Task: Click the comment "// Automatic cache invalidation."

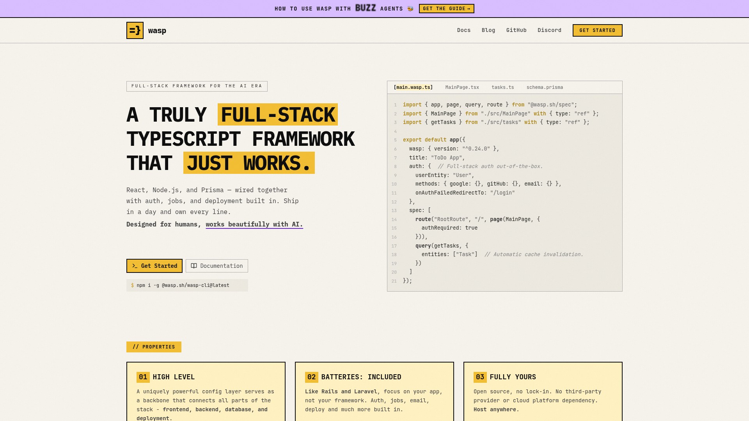Action: 534,255
